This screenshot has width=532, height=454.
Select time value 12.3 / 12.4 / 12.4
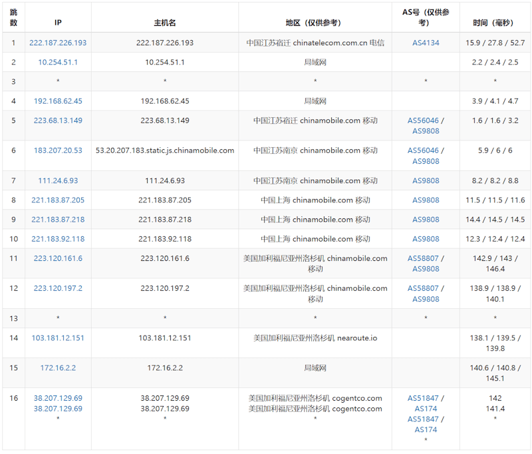495,239
